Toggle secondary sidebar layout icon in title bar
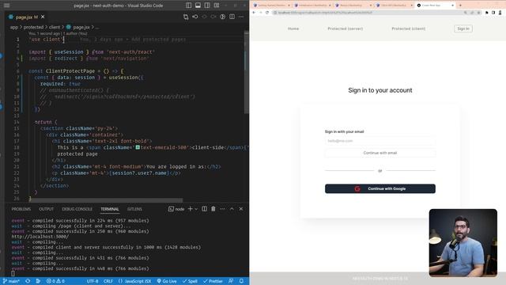 pyautogui.click(x=207, y=6)
